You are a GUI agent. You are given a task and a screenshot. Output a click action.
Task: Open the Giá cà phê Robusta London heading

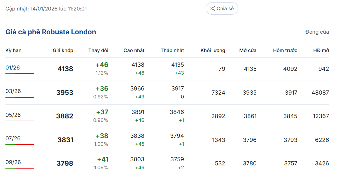(51, 32)
